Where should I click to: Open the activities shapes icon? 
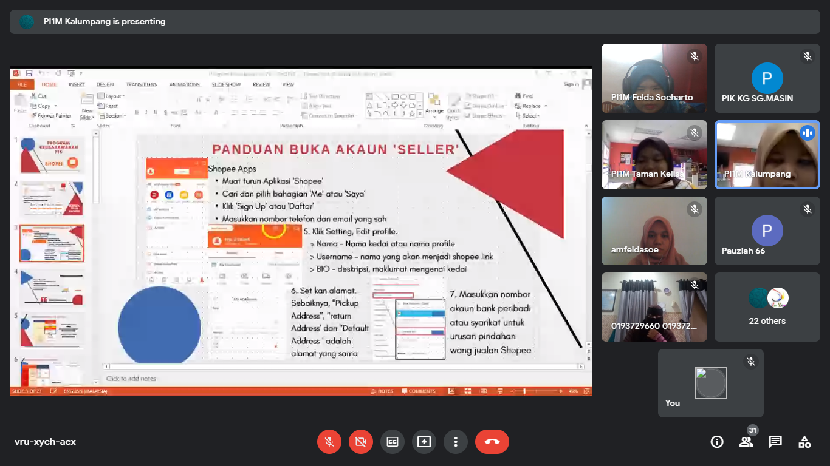(x=804, y=442)
